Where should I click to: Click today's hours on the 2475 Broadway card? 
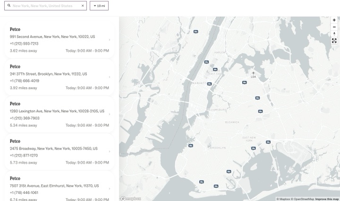[x=87, y=163]
